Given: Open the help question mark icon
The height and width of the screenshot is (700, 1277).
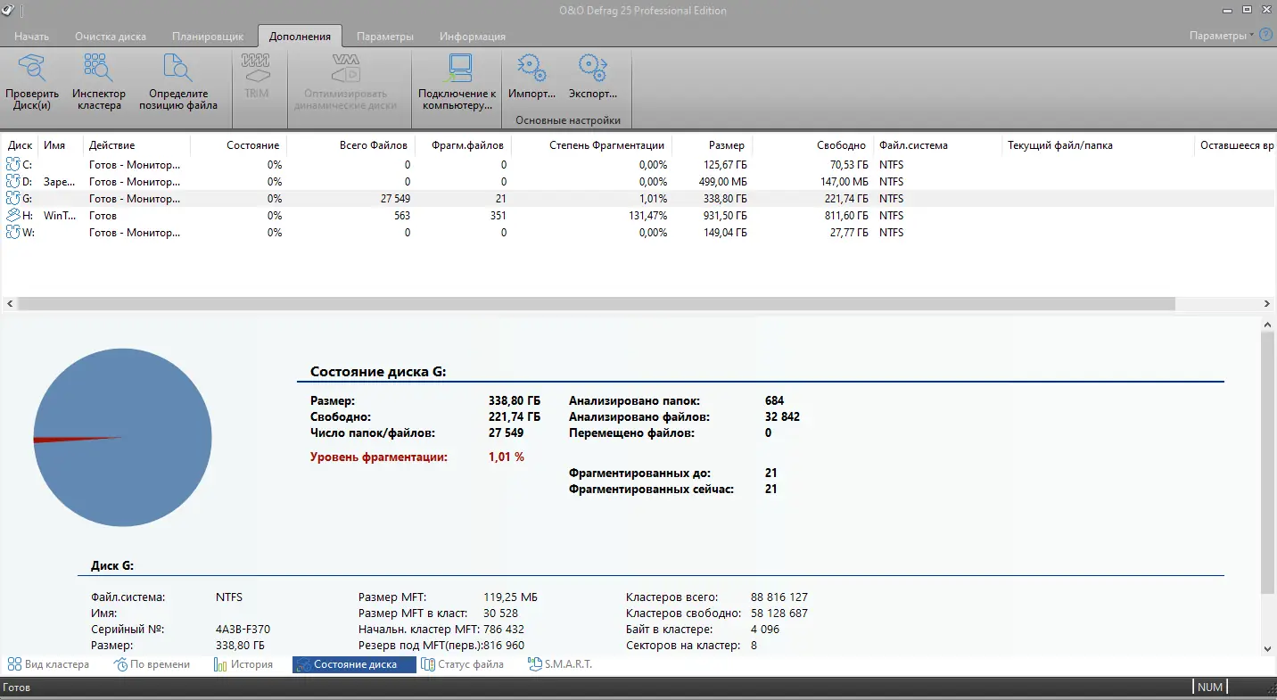Looking at the screenshot, I should [x=1265, y=36].
